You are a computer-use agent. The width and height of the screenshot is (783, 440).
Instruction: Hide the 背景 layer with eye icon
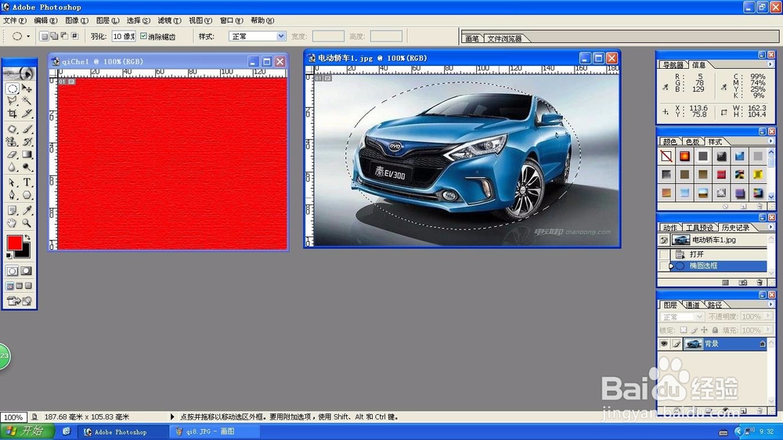pos(664,344)
